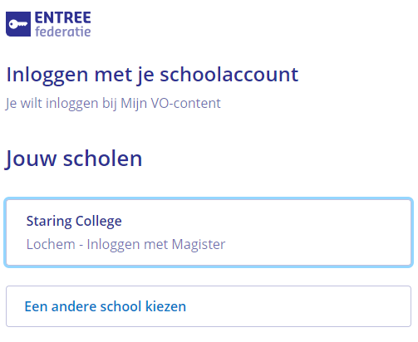418x342 pixels.
Task: Click the word 'College' in the card title
Action: (99, 222)
